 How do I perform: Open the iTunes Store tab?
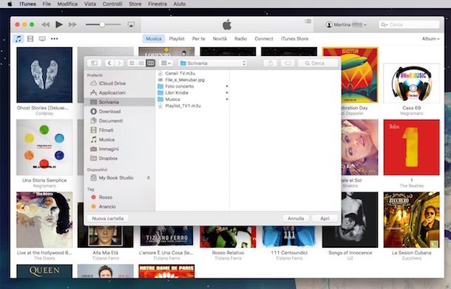pos(294,38)
